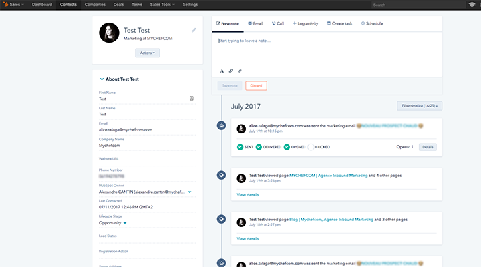Screen dimensions: 481x267
Task: Click the Phone Number field
Action: point(147,174)
